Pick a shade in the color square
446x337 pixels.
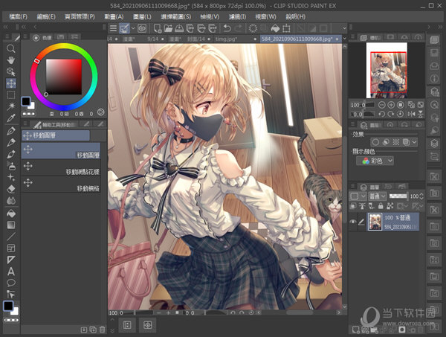coord(64,77)
